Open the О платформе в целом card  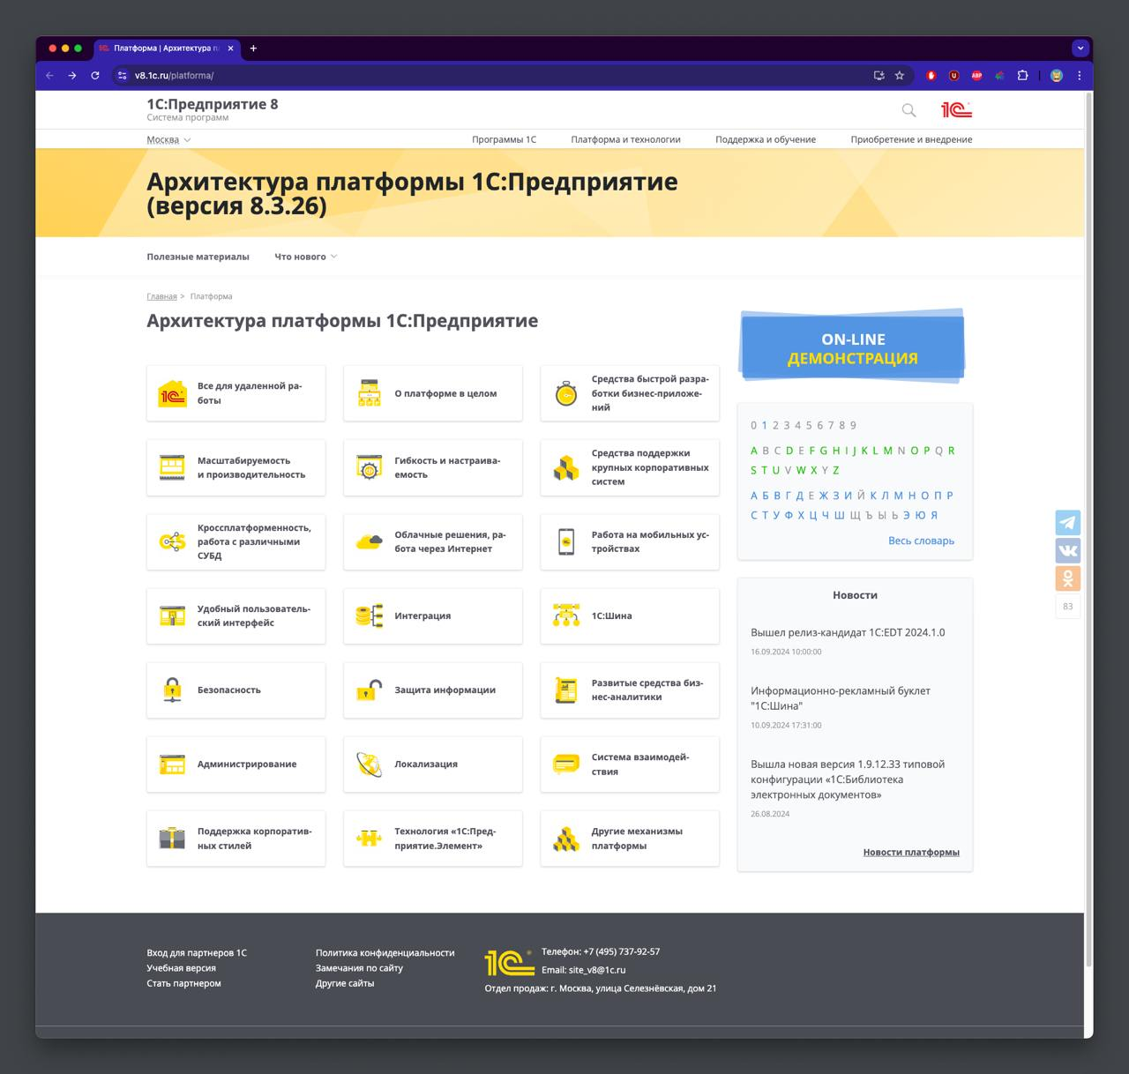433,393
